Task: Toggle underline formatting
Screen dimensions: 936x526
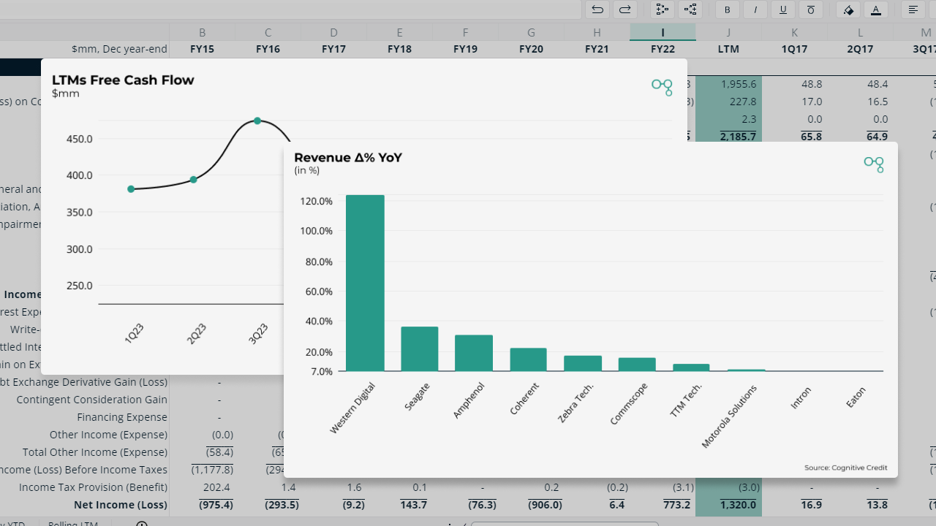Action: click(783, 9)
